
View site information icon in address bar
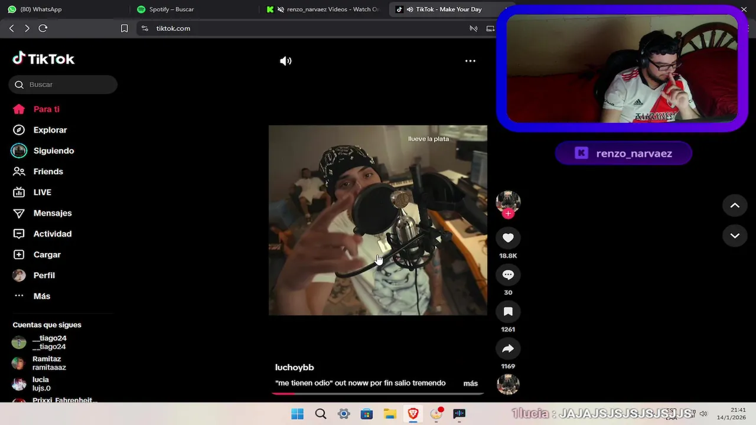145,28
